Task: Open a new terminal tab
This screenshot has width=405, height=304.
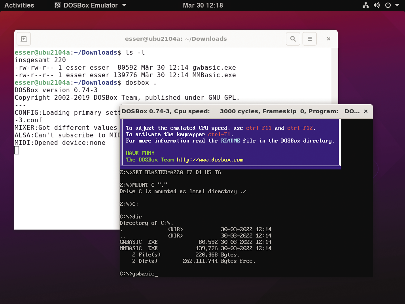Action: [23, 38]
